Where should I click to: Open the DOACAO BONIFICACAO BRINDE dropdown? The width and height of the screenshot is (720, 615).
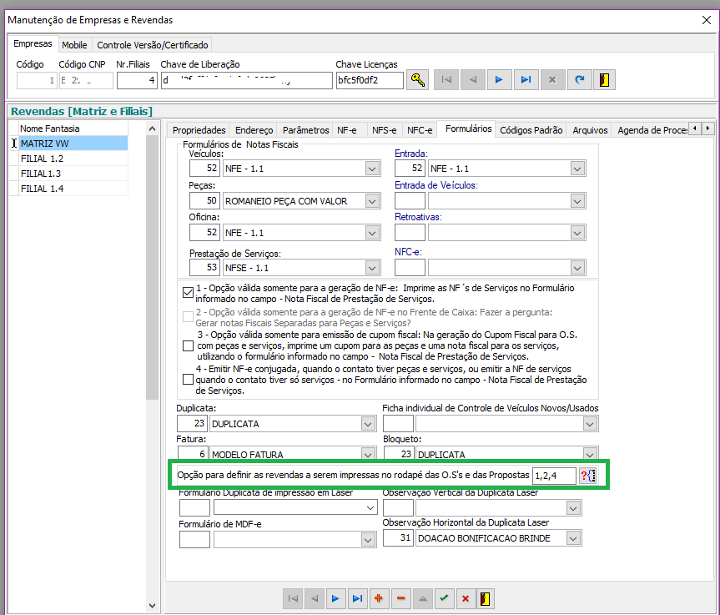(x=573, y=538)
